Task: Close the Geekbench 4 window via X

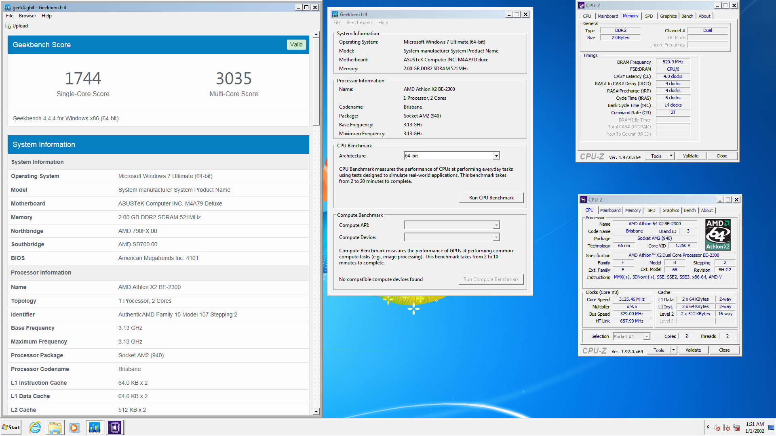Action: tap(525, 14)
